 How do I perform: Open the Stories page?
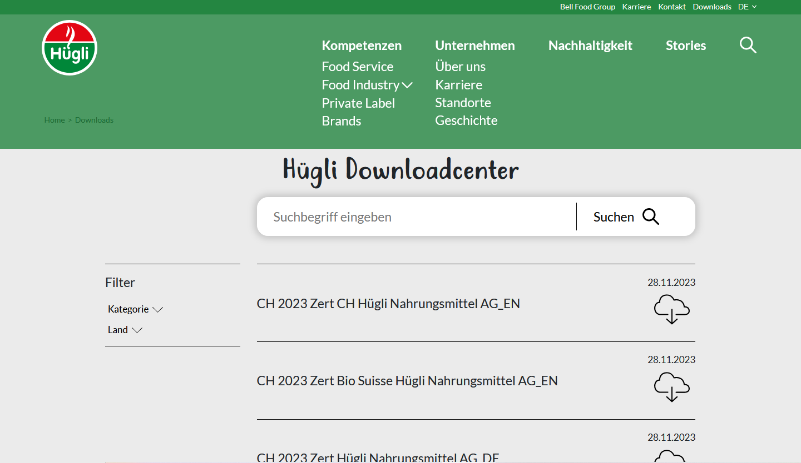click(685, 46)
